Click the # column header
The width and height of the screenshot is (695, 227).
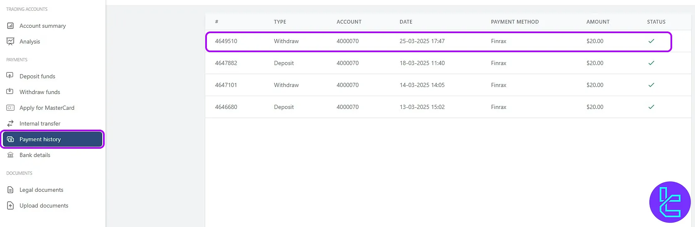216,22
